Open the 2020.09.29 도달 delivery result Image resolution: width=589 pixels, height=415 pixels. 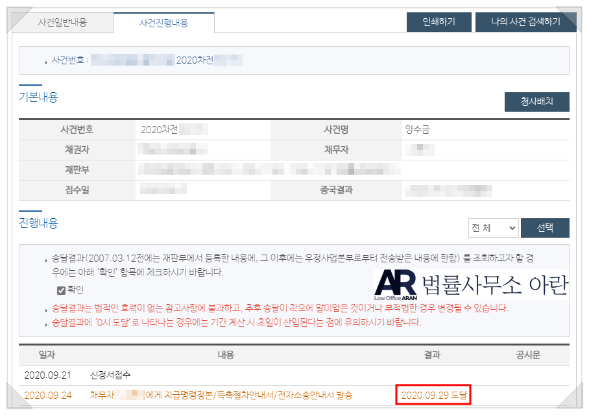(434, 395)
